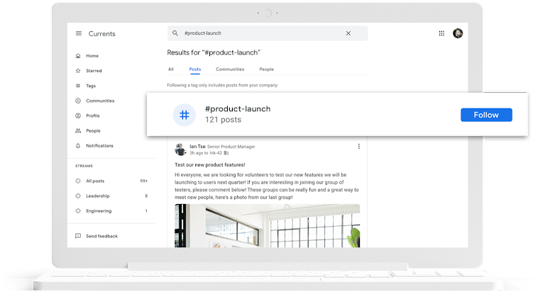
Task: Click the #product-launch tag title in card
Action: (x=238, y=109)
